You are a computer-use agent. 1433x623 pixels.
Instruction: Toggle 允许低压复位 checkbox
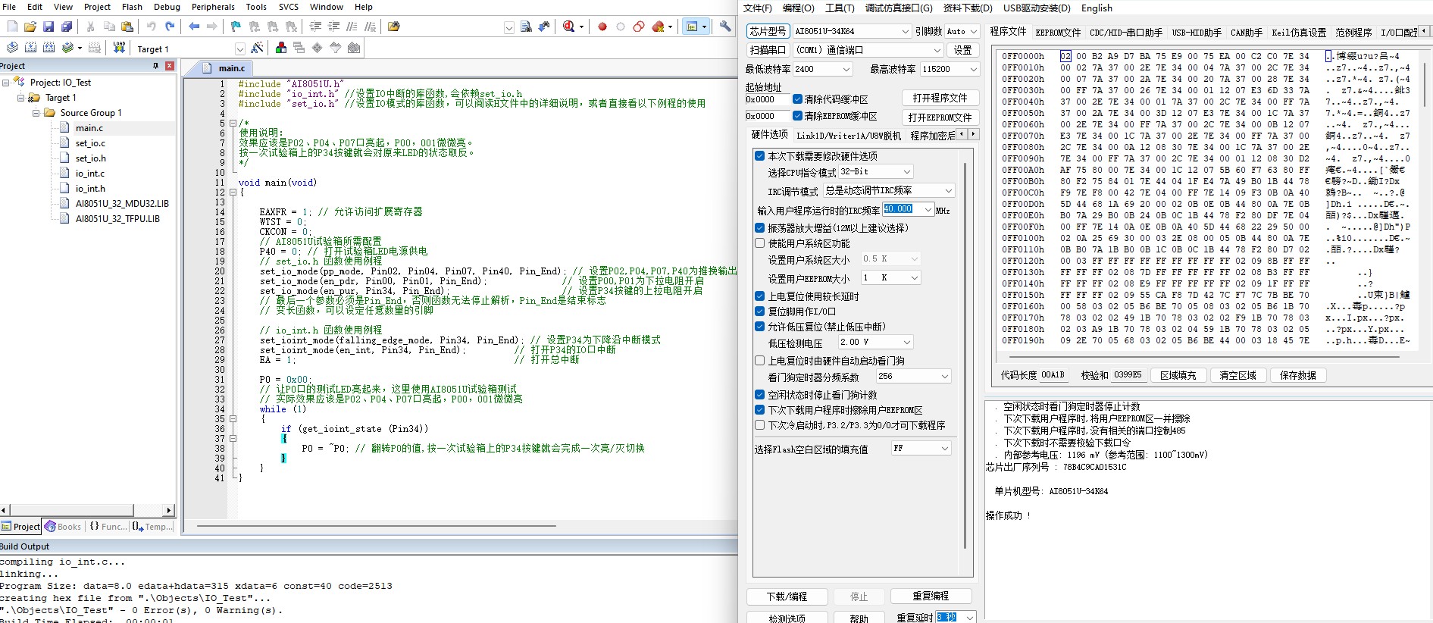[x=760, y=327]
